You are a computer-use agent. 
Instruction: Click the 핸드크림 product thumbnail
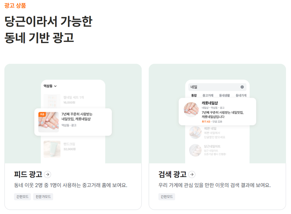(52, 149)
